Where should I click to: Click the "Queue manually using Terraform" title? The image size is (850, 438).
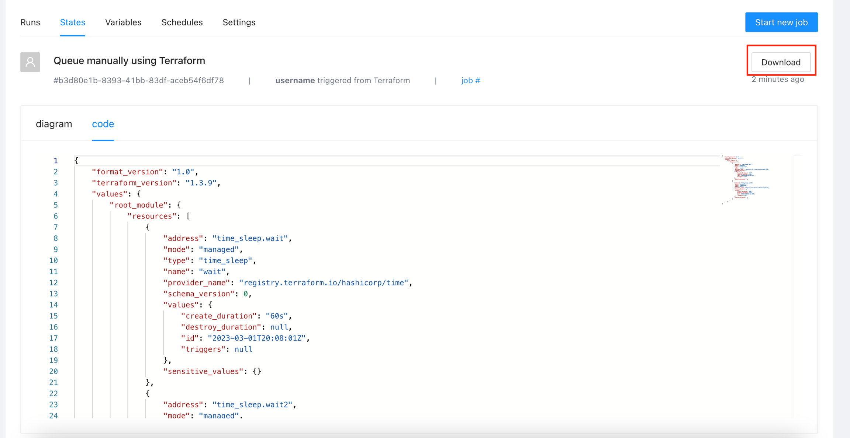(129, 61)
